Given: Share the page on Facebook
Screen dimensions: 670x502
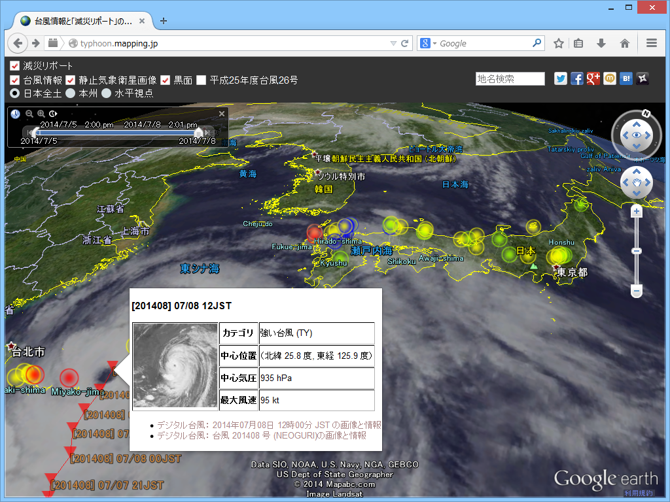Looking at the screenshot, I should (x=577, y=78).
